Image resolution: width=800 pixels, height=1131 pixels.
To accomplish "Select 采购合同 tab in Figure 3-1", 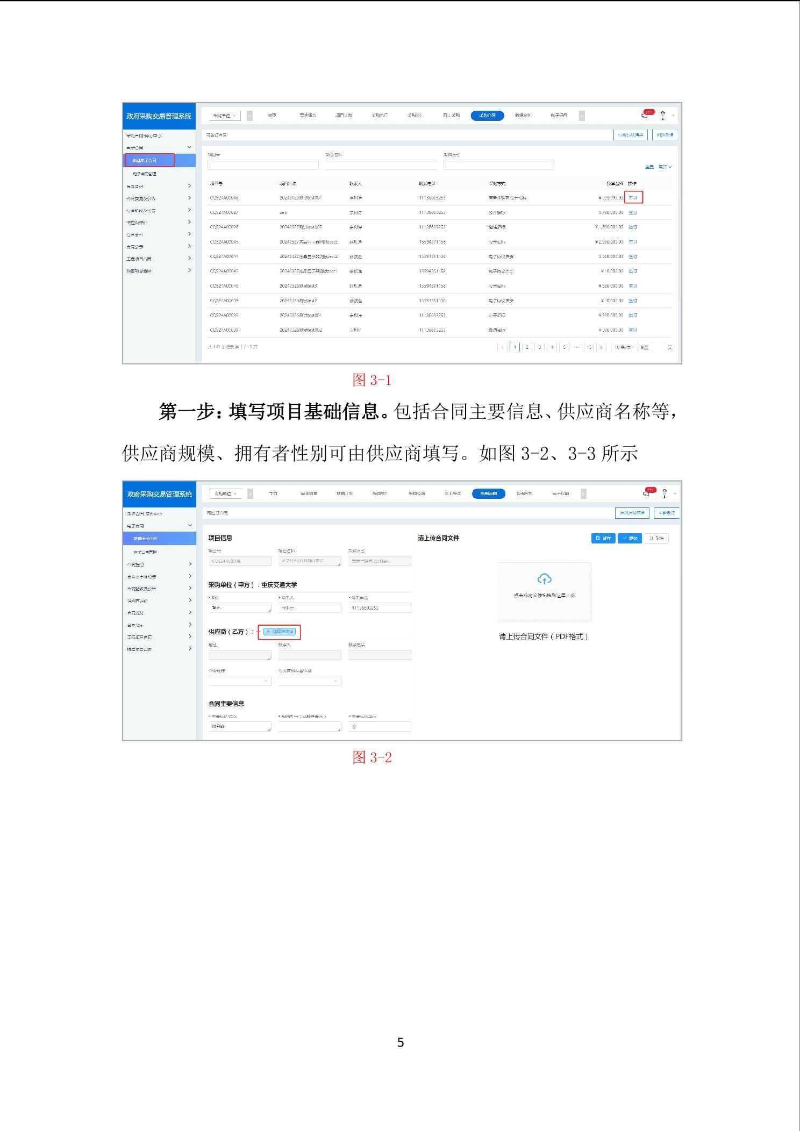I will click(x=487, y=116).
